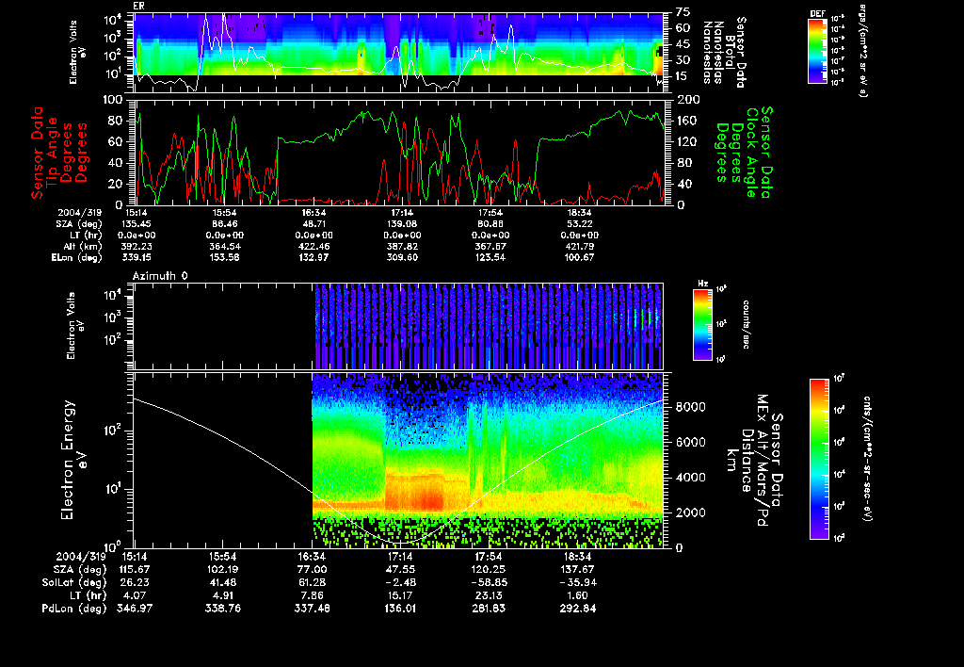Click the 'PdLon (deg)' row label
Screen dimensions: 964x667
pyautogui.click(x=73, y=609)
